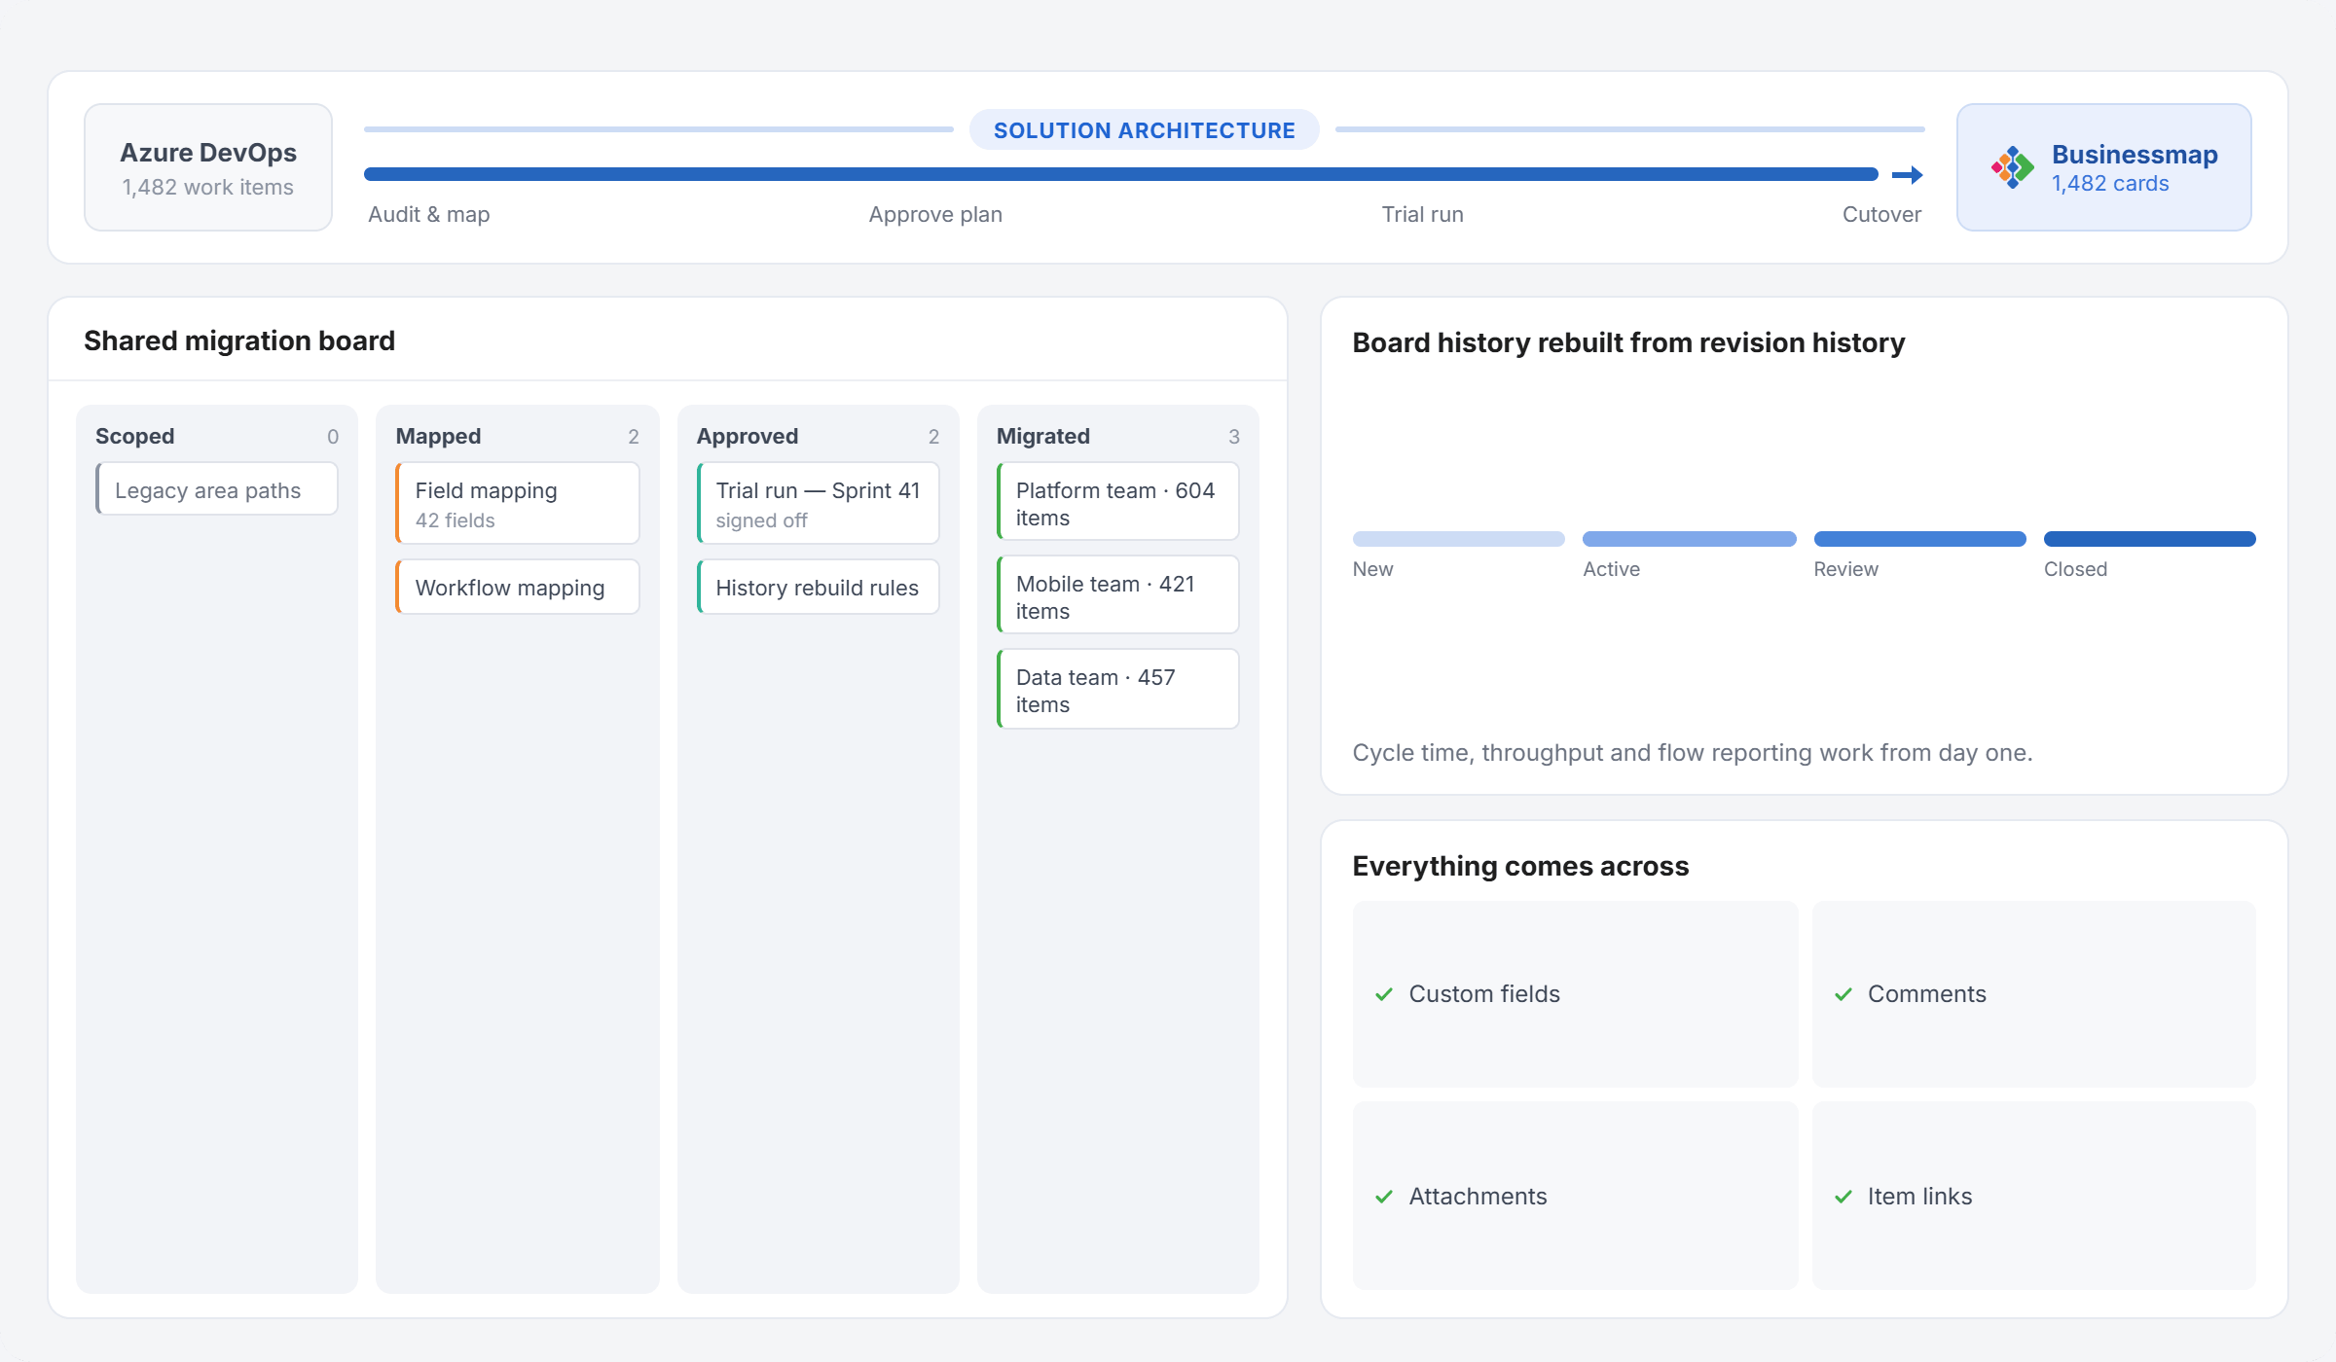Click the 1,482 cards text
This screenshot has height=1362, width=2336.
click(x=2111, y=183)
